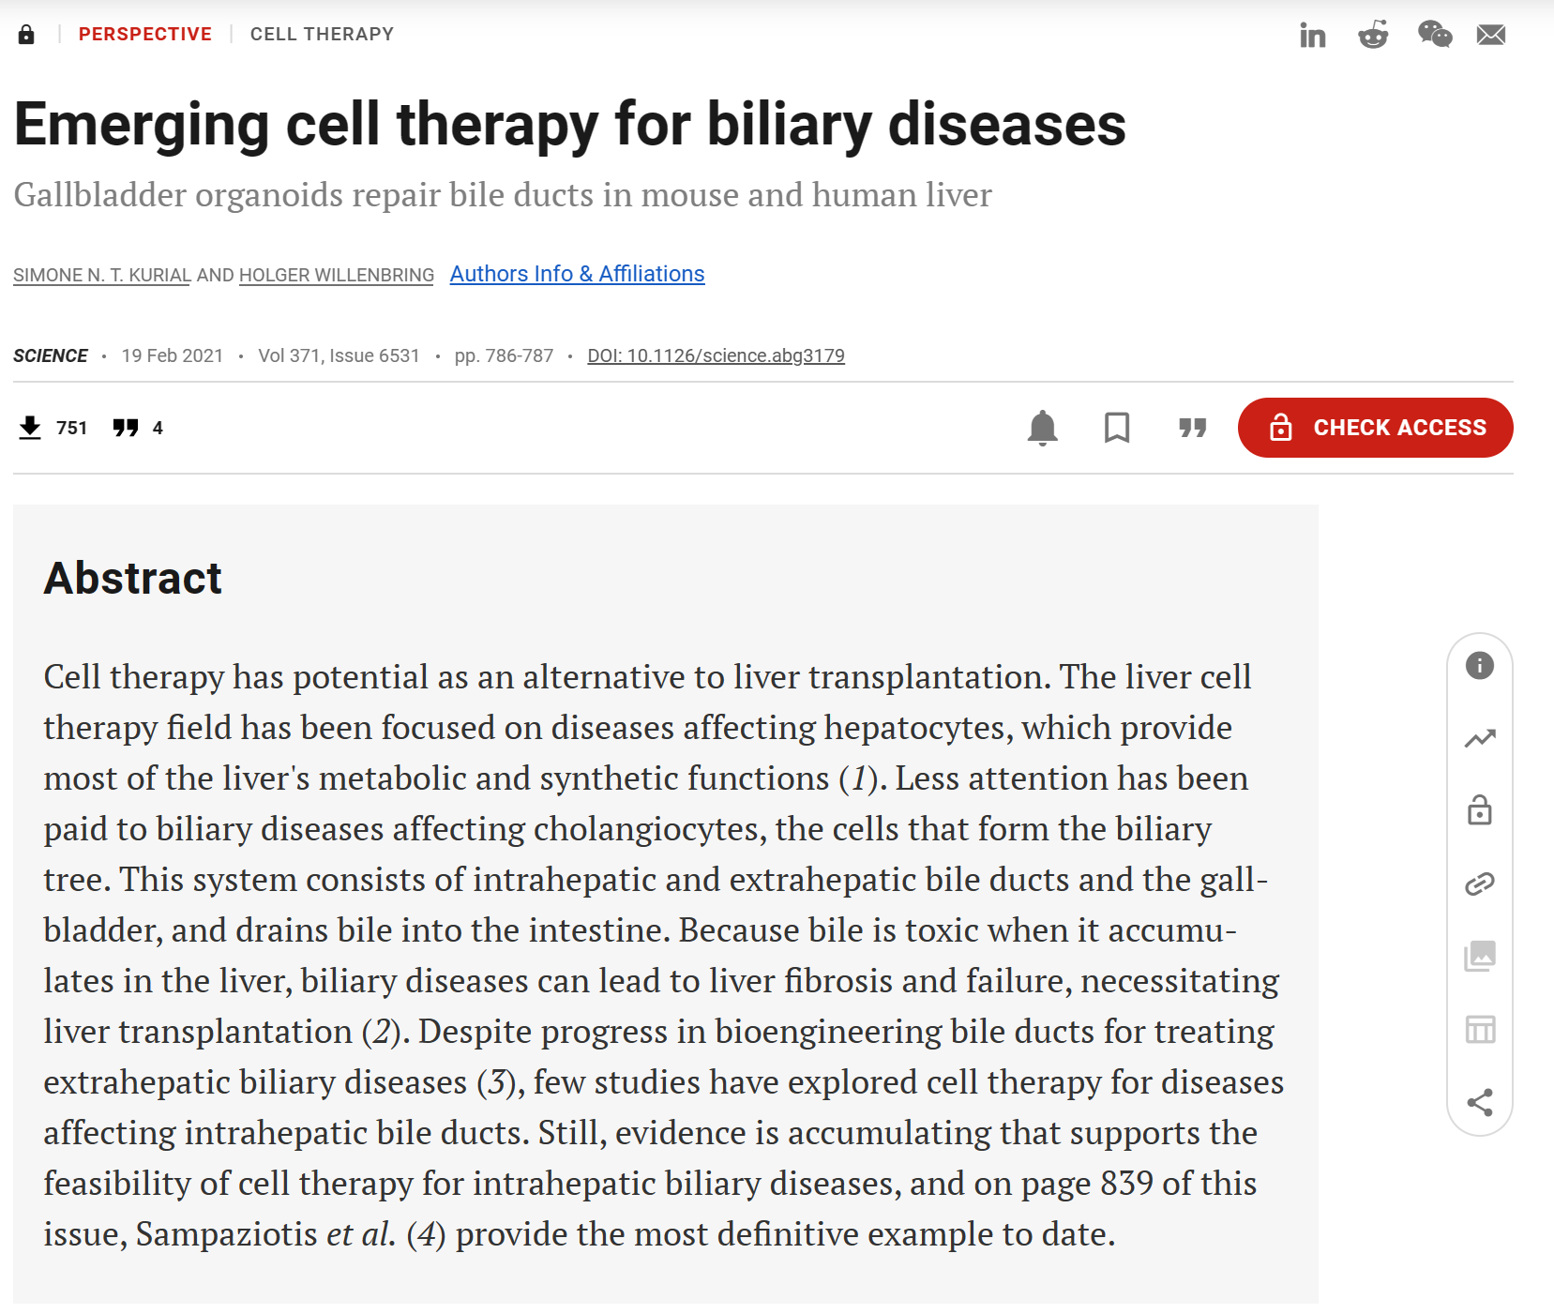The image size is (1554, 1314).
Task: Select the CELL THERAPY topic label
Action: [x=322, y=35]
